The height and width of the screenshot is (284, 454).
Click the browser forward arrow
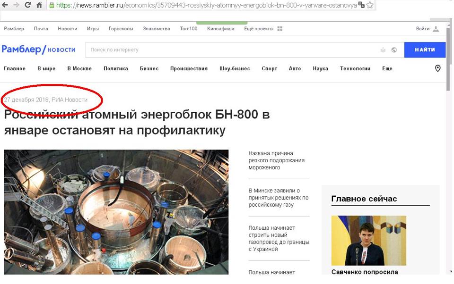pyautogui.click(x=16, y=5)
